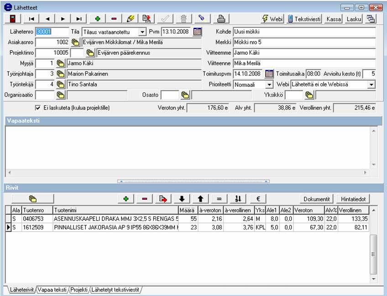Click the splitter bar above Rivit
This screenshot has height=296, width=387.
point(193,182)
